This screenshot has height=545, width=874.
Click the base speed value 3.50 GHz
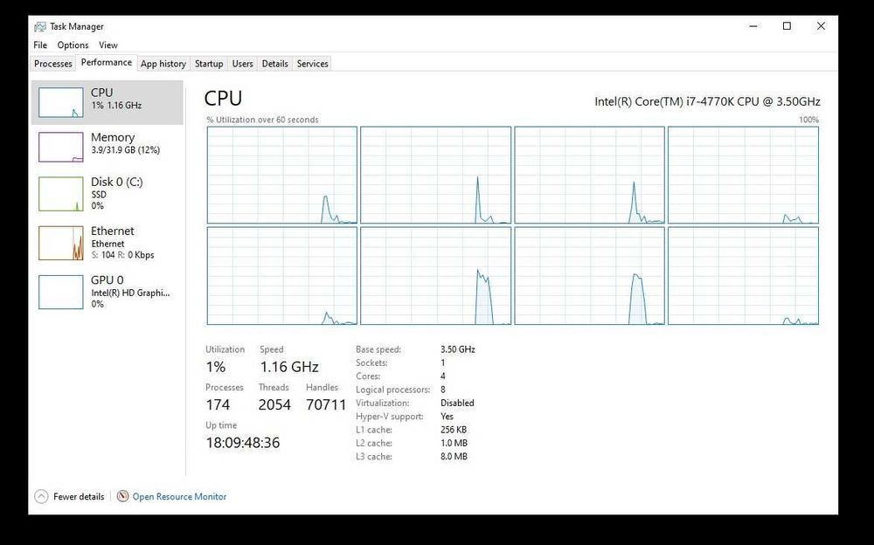point(458,349)
